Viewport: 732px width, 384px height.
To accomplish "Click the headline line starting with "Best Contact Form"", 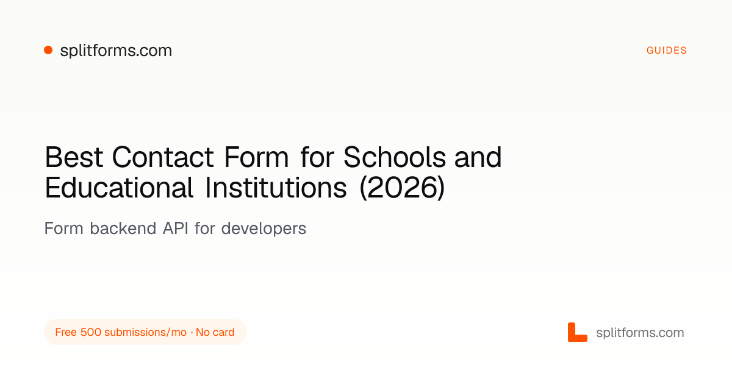I will 273,158.
